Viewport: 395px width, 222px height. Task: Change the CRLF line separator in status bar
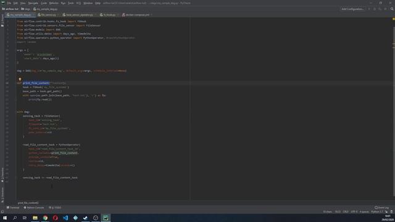(346, 212)
